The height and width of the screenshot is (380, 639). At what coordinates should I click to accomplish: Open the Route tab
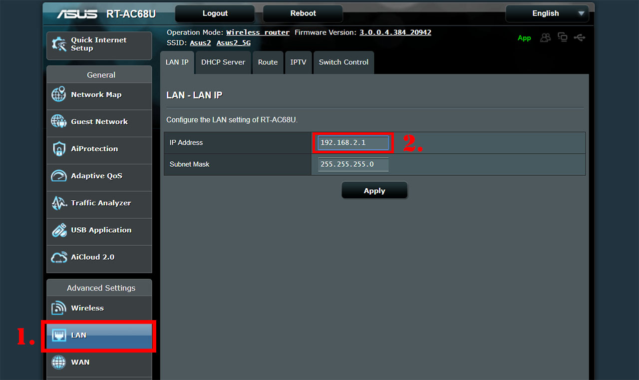coord(268,62)
